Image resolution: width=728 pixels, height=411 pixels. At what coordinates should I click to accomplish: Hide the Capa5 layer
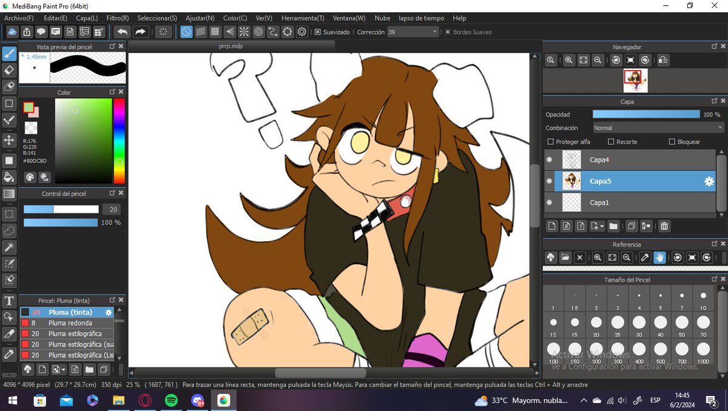(550, 181)
